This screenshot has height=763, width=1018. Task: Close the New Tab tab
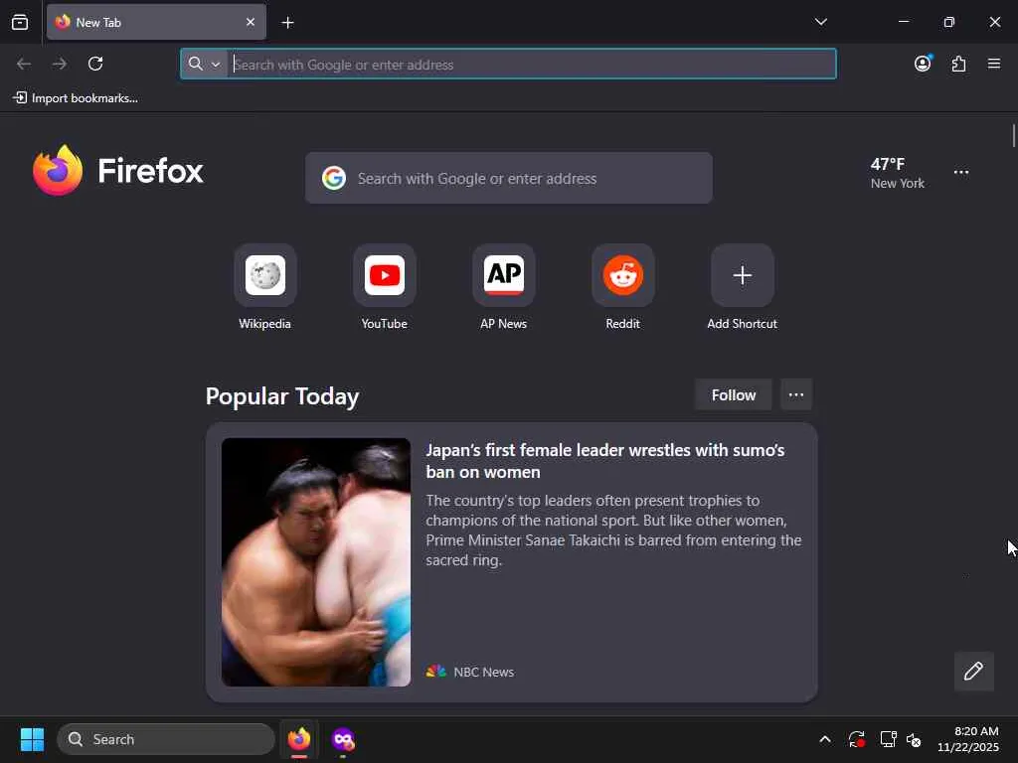point(250,22)
